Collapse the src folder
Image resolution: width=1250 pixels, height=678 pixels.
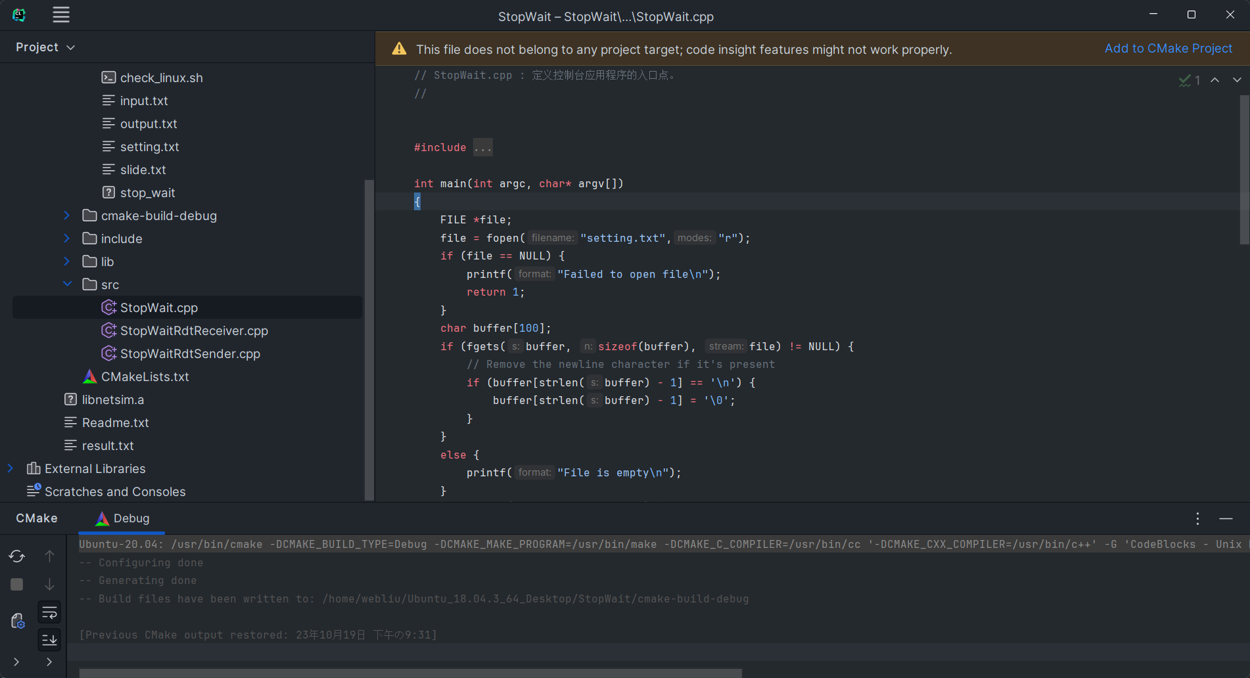click(x=67, y=284)
